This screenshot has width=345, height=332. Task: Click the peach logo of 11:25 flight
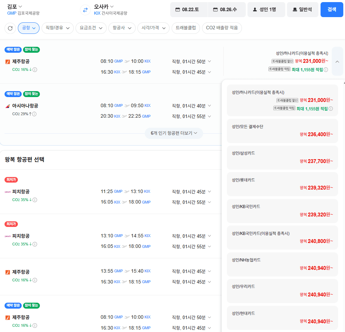coord(8,192)
